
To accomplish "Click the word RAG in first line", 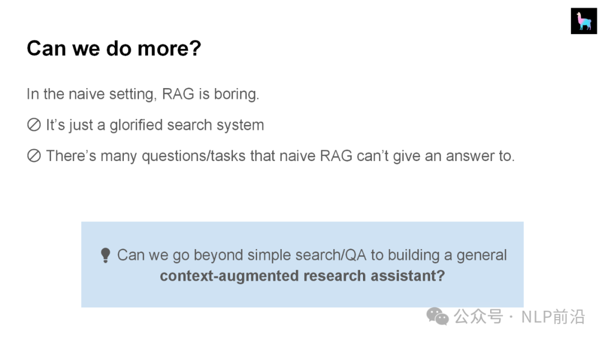I will point(178,94).
